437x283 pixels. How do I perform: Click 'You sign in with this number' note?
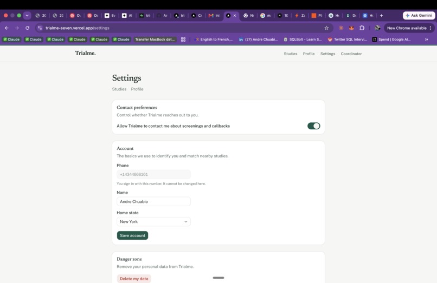(161, 183)
